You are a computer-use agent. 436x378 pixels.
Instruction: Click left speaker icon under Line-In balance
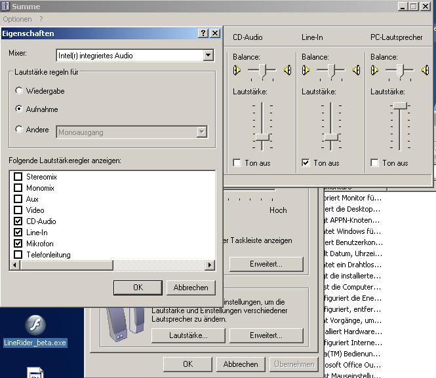click(306, 69)
